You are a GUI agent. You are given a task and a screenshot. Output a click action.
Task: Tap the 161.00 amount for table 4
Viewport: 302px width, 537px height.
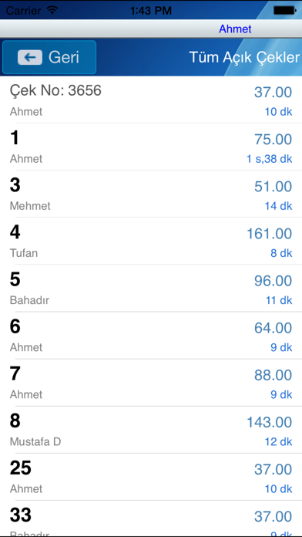coord(270,234)
